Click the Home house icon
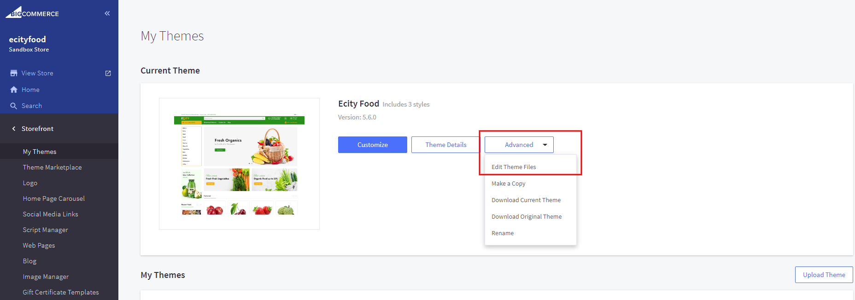This screenshot has height=300, width=855. [x=14, y=90]
